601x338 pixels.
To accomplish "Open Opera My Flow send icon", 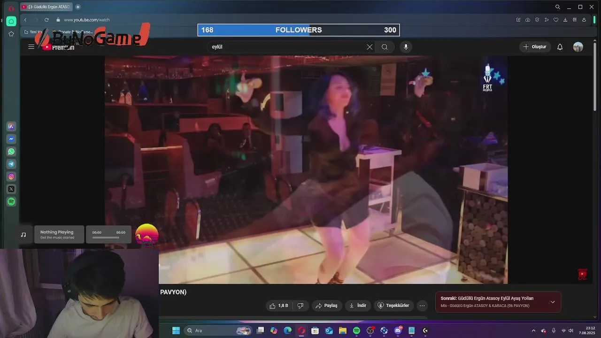I will point(547,20).
